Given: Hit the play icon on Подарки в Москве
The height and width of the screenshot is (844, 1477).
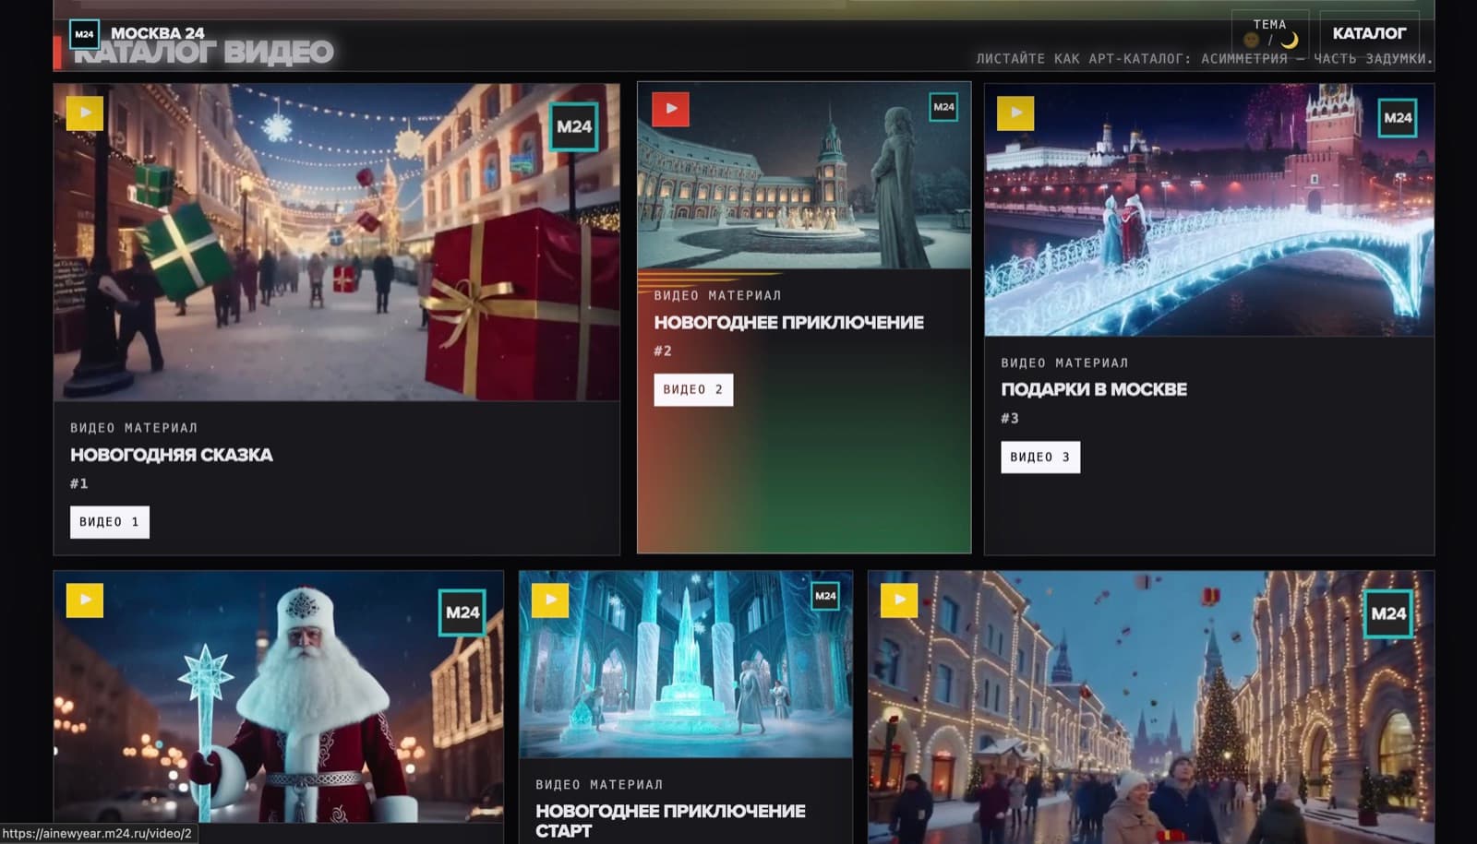Looking at the screenshot, I should [x=1015, y=113].
